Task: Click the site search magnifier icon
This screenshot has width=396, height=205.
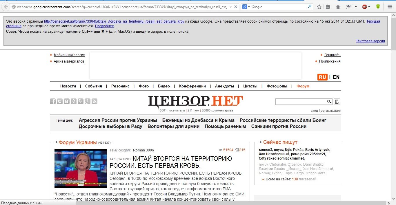Action: (329, 102)
